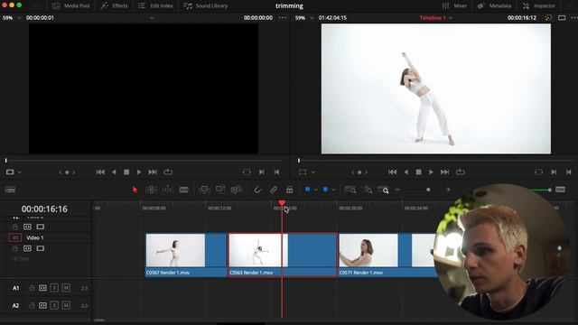Open the Mixer panel
The height and width of the screenshot is (325, 578).
click(454, 6)
